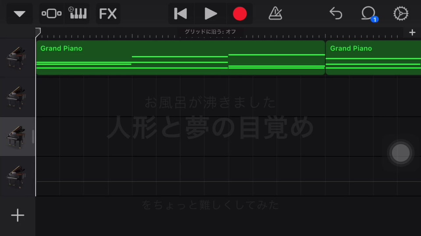Open song settings gear
Image resolution: width=421 pixels, height=236 pixels.
[x=400, y=14]
